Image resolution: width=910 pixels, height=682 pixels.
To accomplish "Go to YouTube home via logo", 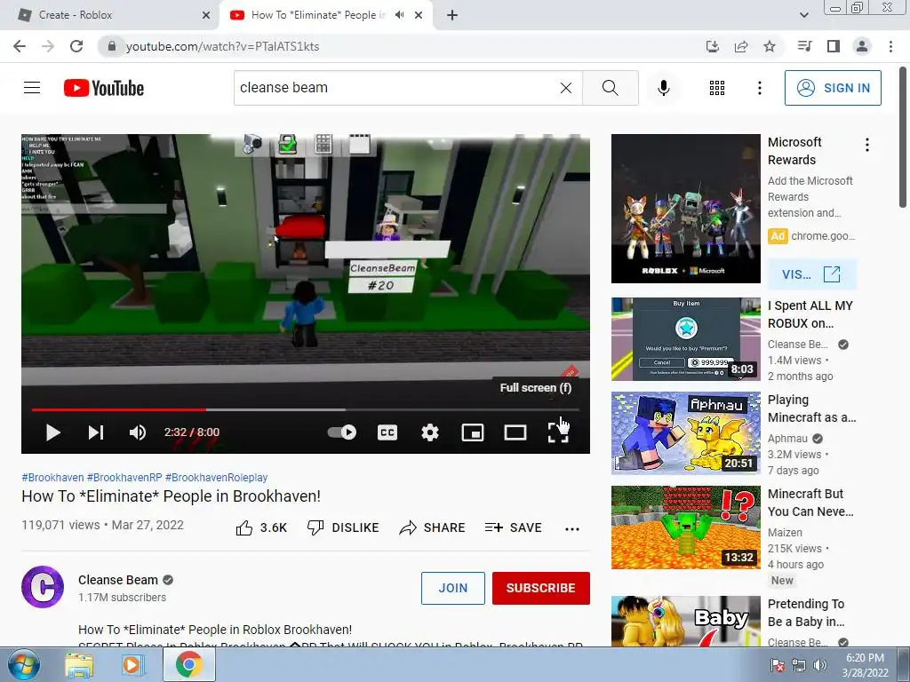I will 104,88.
